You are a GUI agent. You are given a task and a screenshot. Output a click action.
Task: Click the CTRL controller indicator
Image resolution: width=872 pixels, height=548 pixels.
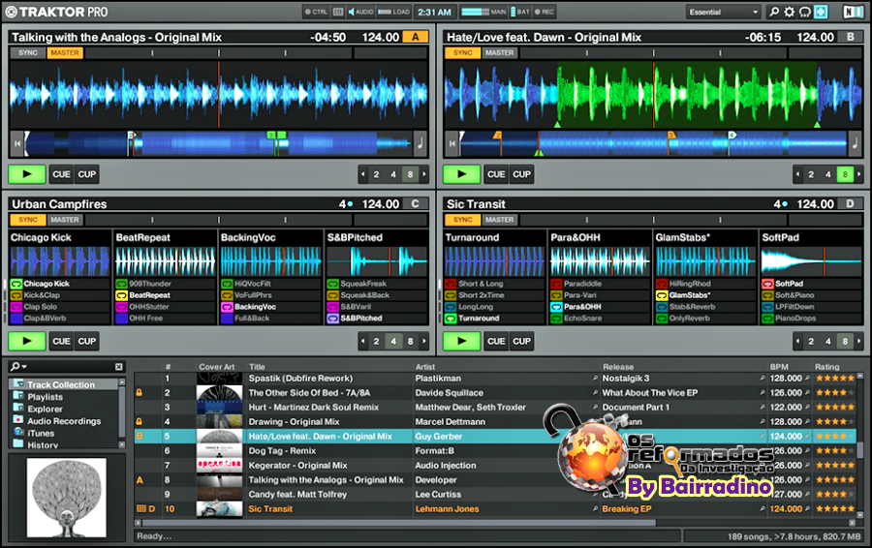[317, 12]
